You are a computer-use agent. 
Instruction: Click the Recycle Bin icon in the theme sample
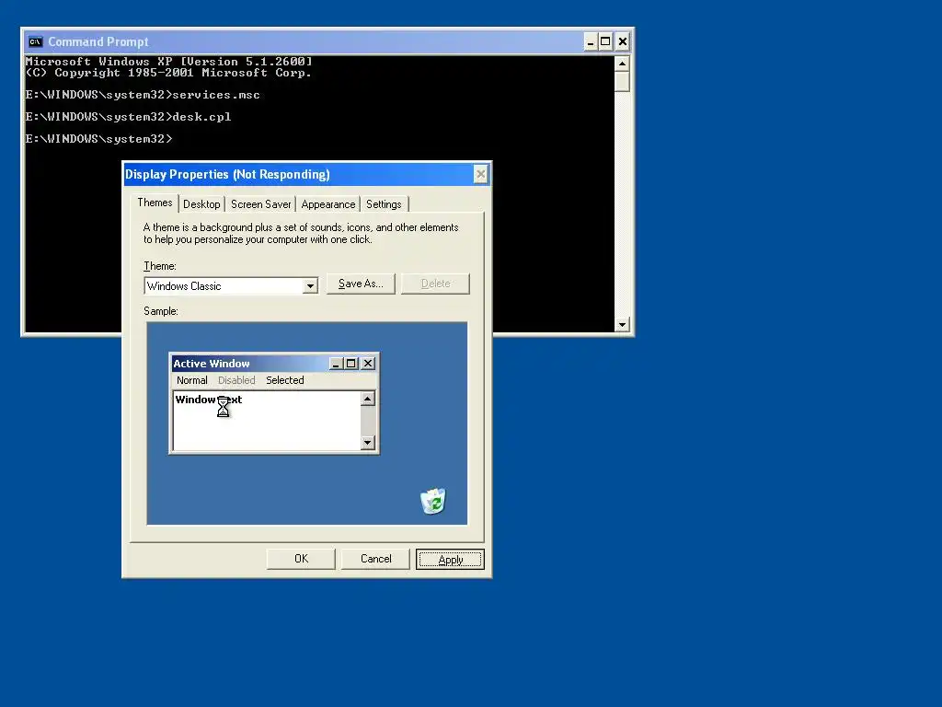tap(433, 501)
